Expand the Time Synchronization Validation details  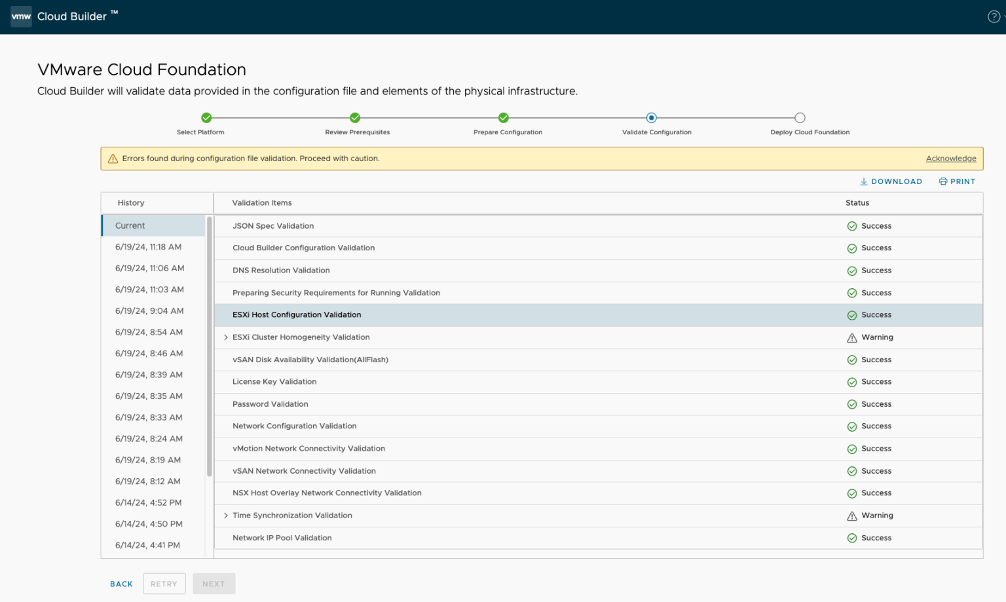226,516
